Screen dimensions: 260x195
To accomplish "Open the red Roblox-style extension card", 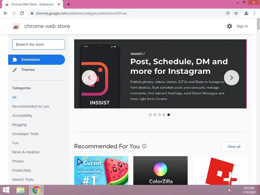I will coord(220,170).
